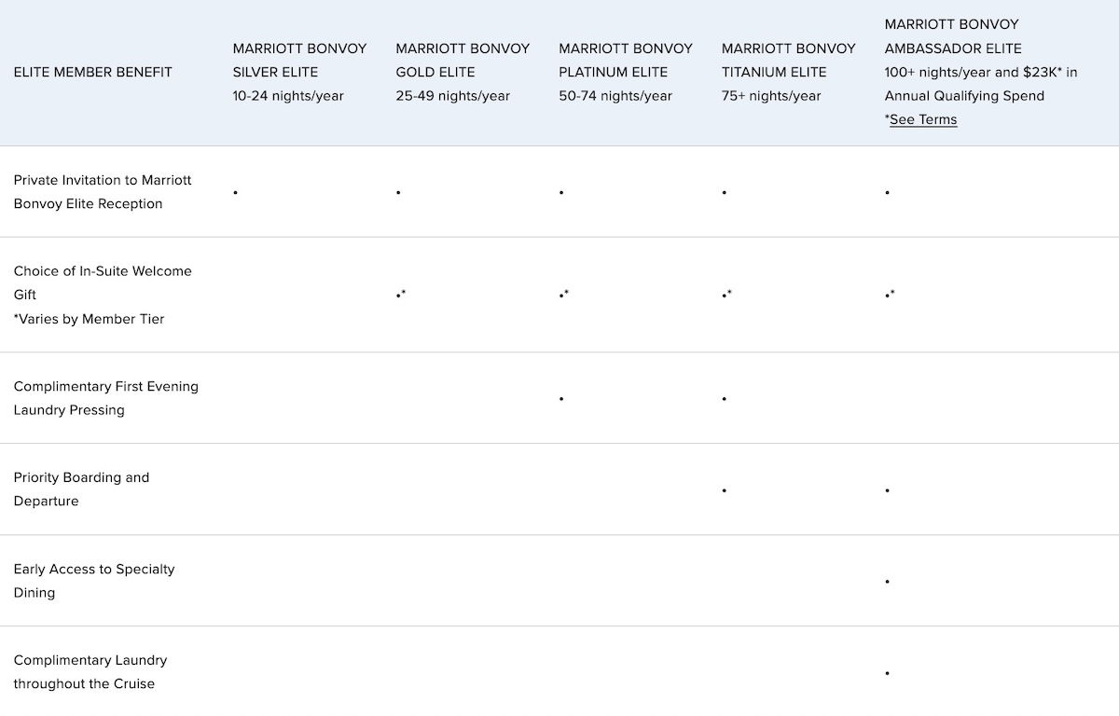Click the Gold Elite bullet for Welcome Gift
Viewport: 1119px width, 716px height.
[400, 296]
